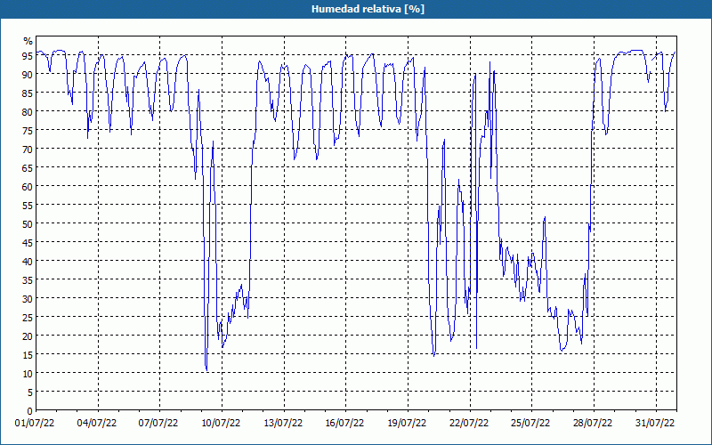Select the 01/07/22 date label
This screenshot has height=445, width=712.
[x=35, y=424]
